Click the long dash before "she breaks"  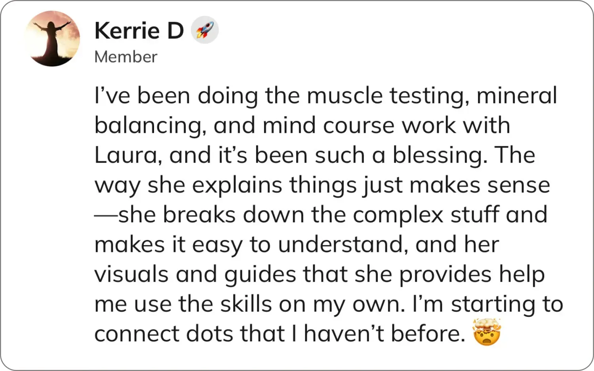coord(106,216)
